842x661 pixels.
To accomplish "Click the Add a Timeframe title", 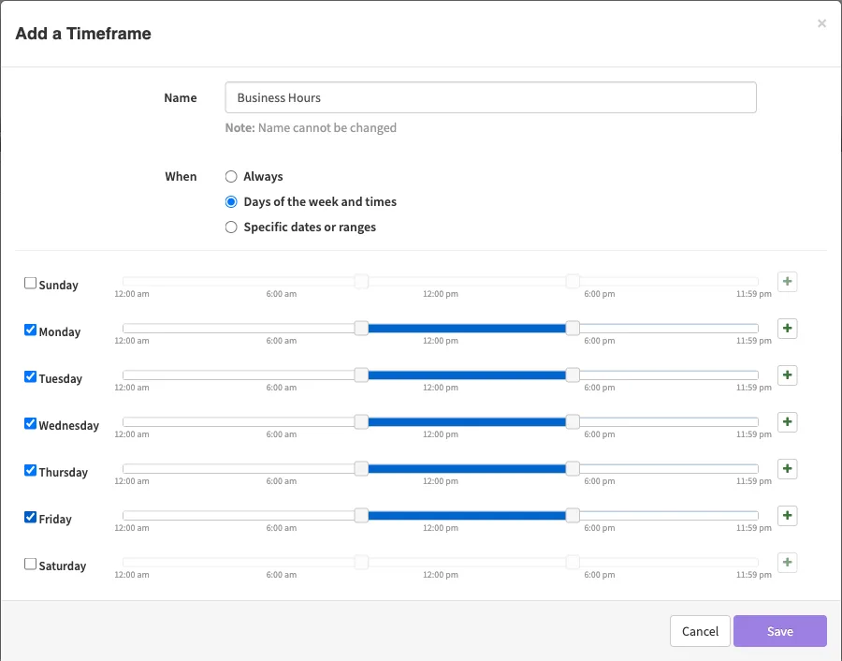I will click(x=83, y=34).
